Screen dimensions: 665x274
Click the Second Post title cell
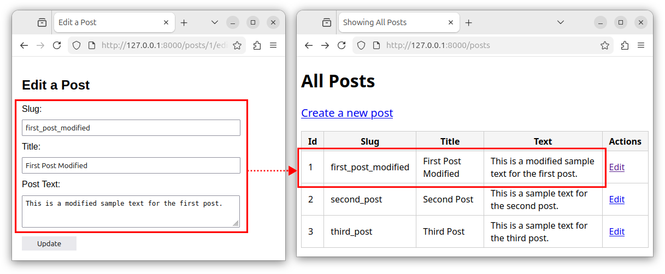450,199
